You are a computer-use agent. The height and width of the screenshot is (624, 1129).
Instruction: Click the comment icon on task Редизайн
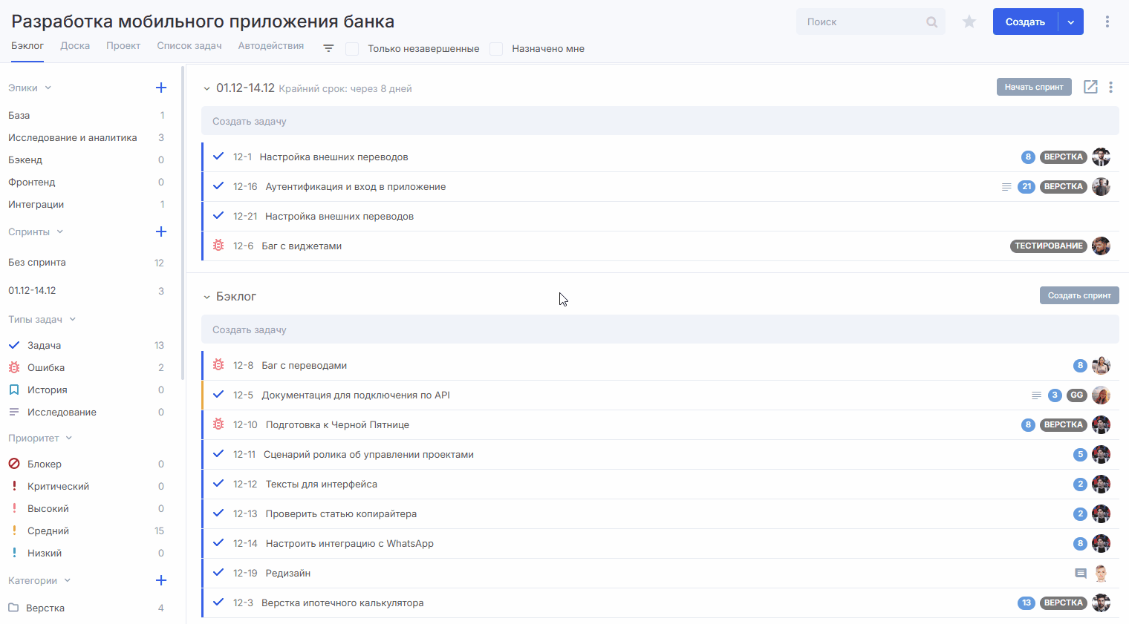(x=1081, y=574)
